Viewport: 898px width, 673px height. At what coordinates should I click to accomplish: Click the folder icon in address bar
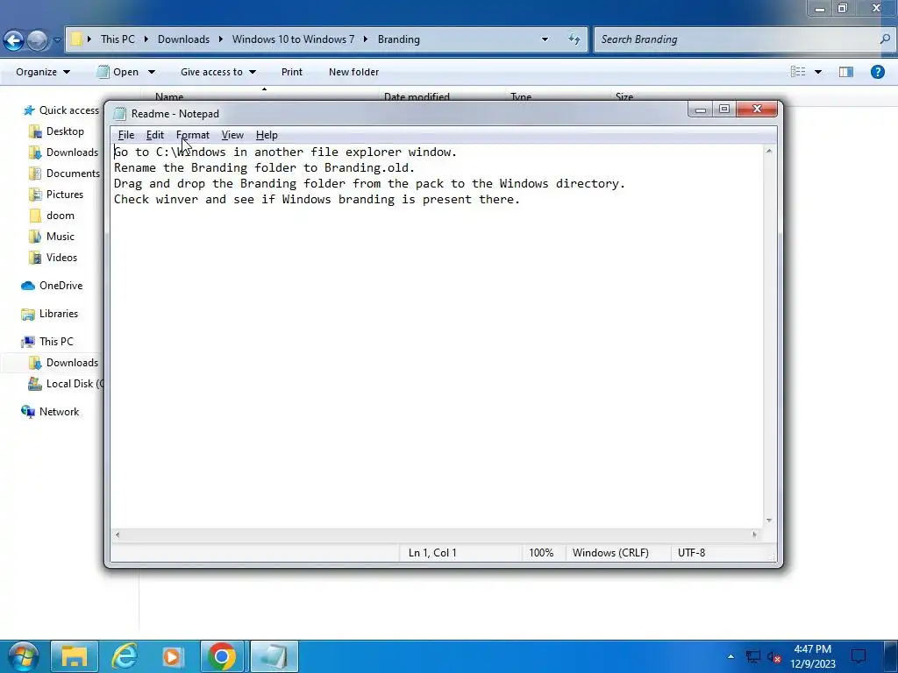coord(75,39)
